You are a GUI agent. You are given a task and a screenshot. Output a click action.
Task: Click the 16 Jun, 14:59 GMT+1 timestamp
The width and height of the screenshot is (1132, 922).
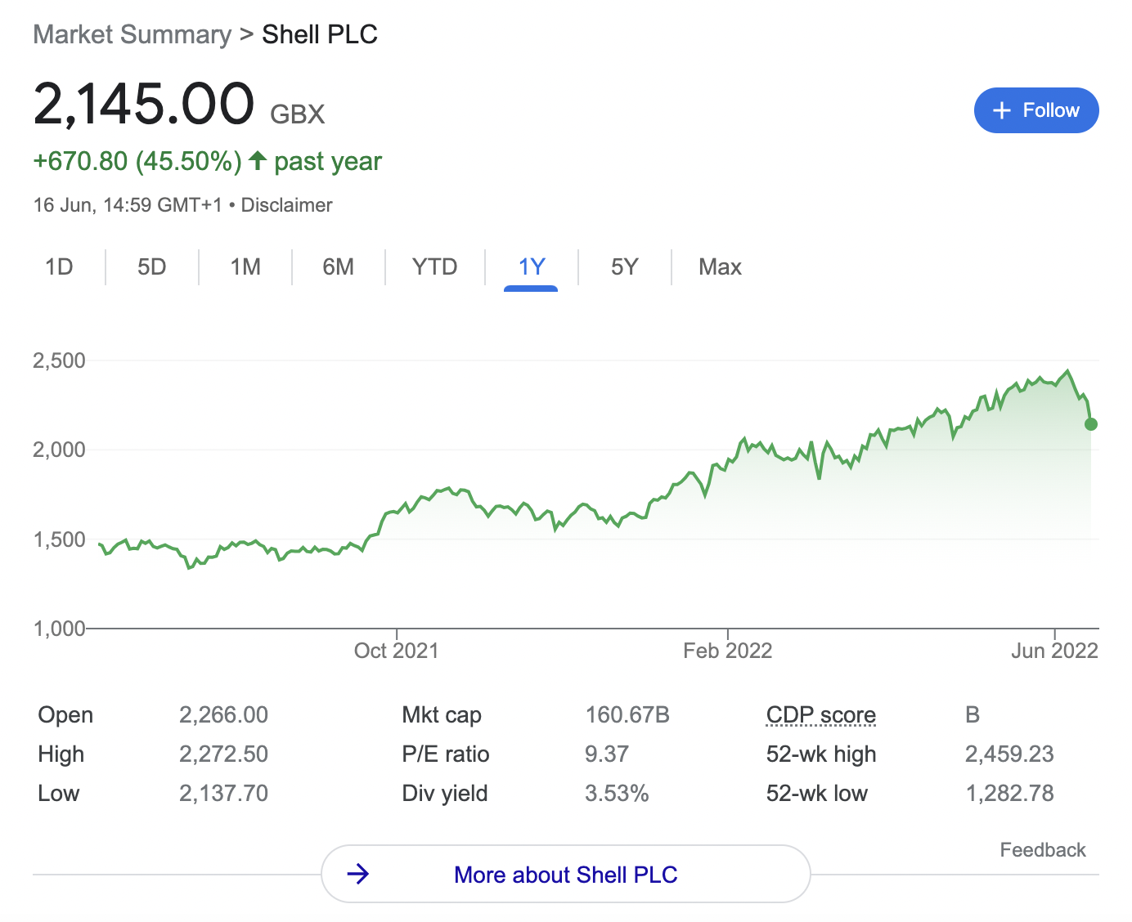[x=128, y=205]
